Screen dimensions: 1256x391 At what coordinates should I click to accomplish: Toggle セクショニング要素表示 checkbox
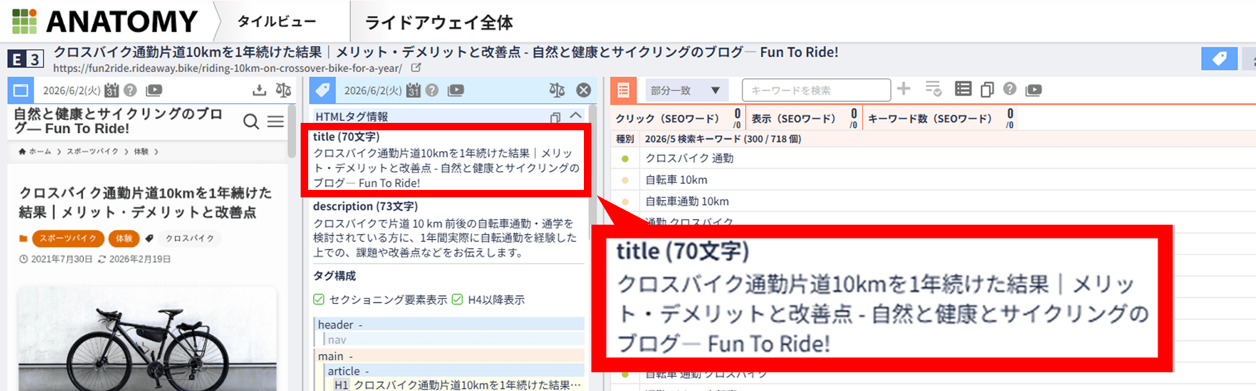click(319, 300)
